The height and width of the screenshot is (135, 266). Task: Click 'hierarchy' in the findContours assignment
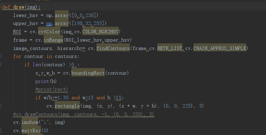pos(70,48)
